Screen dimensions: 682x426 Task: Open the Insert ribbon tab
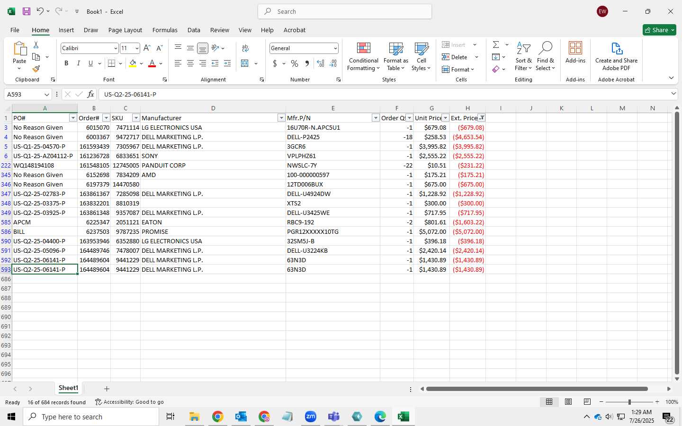66,30
